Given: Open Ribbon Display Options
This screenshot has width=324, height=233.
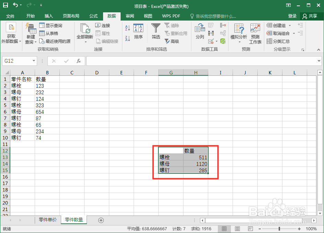Looking at the screenshot, I should coord(289,5).
